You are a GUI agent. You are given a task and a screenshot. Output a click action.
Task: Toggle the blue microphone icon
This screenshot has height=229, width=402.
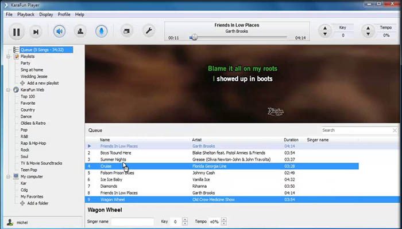101,31
